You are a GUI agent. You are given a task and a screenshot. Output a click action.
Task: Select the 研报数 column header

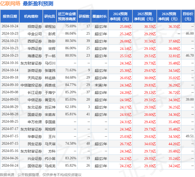[84, 16]
